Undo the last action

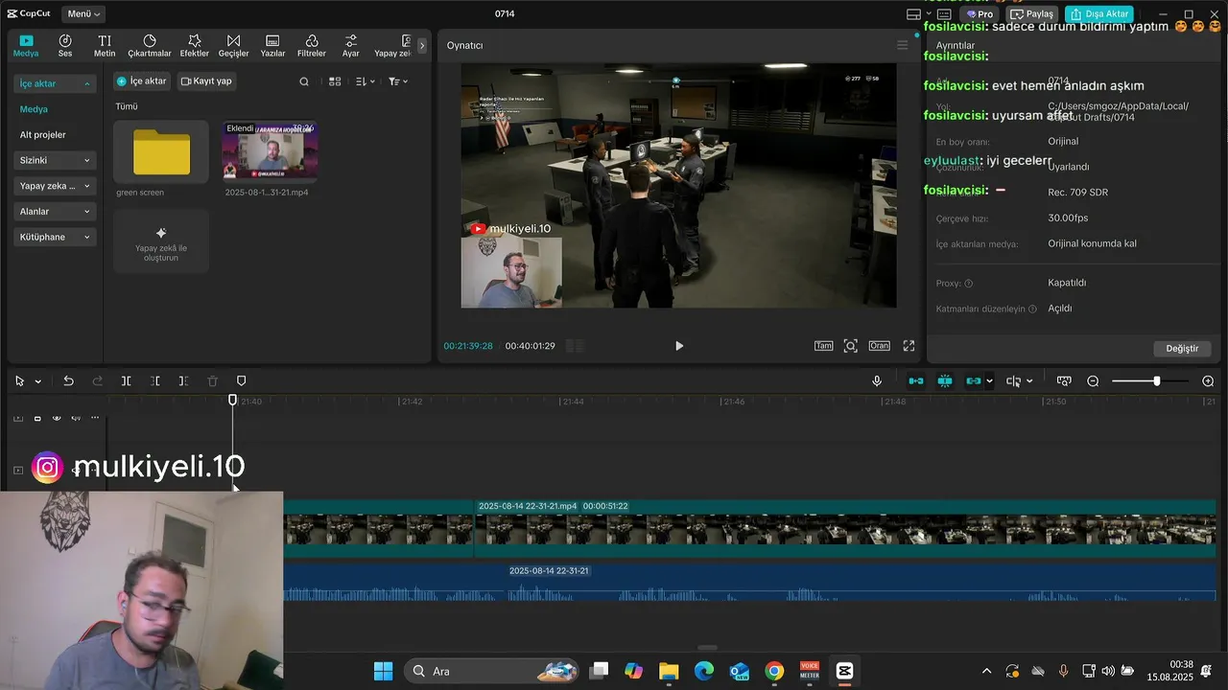point(68,381)
